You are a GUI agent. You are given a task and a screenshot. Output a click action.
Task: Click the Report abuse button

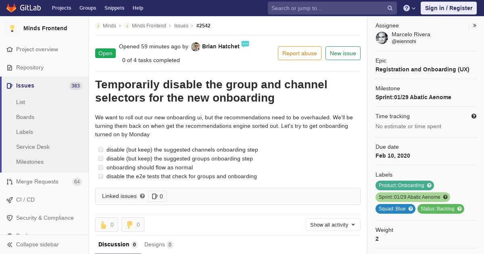[x=300, y=53]
